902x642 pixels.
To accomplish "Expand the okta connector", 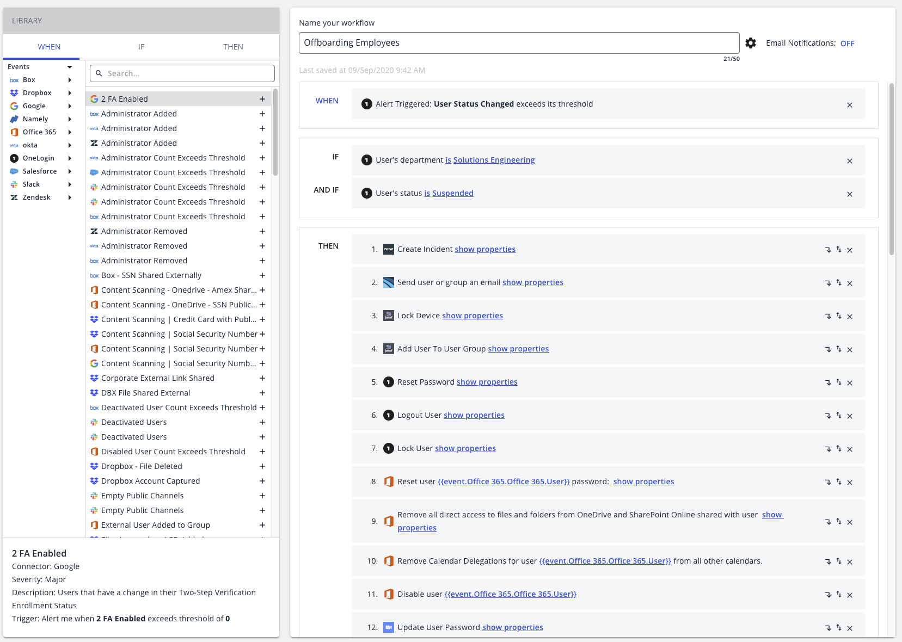I will coord(70,145).
